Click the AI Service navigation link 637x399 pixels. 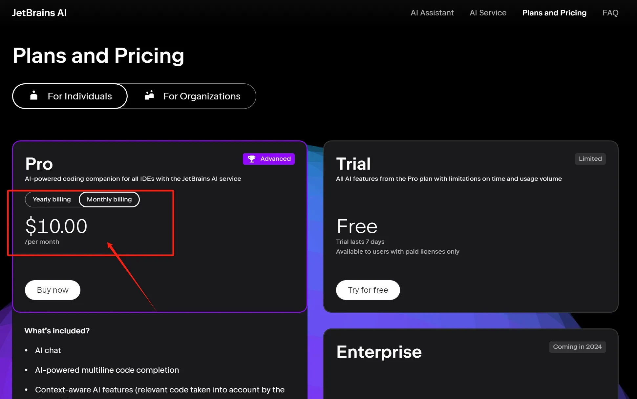488,12
